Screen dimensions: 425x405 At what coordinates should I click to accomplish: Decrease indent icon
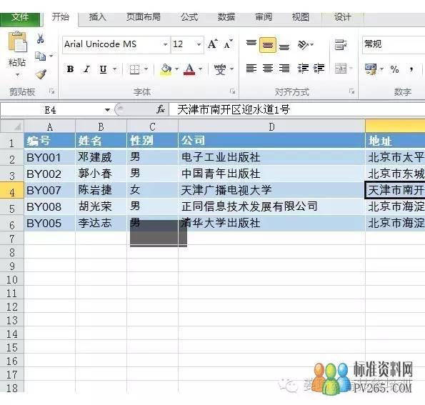(303, 69)
